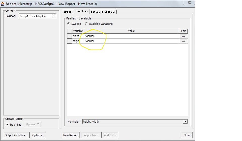Open the edit ellipsis button for width
Viewport: 242px width, 141px height.
(183, 36)
